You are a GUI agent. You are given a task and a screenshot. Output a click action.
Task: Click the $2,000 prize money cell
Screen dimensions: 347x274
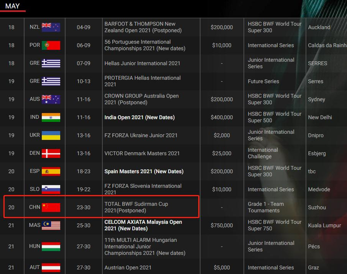(x=222, y=135)
